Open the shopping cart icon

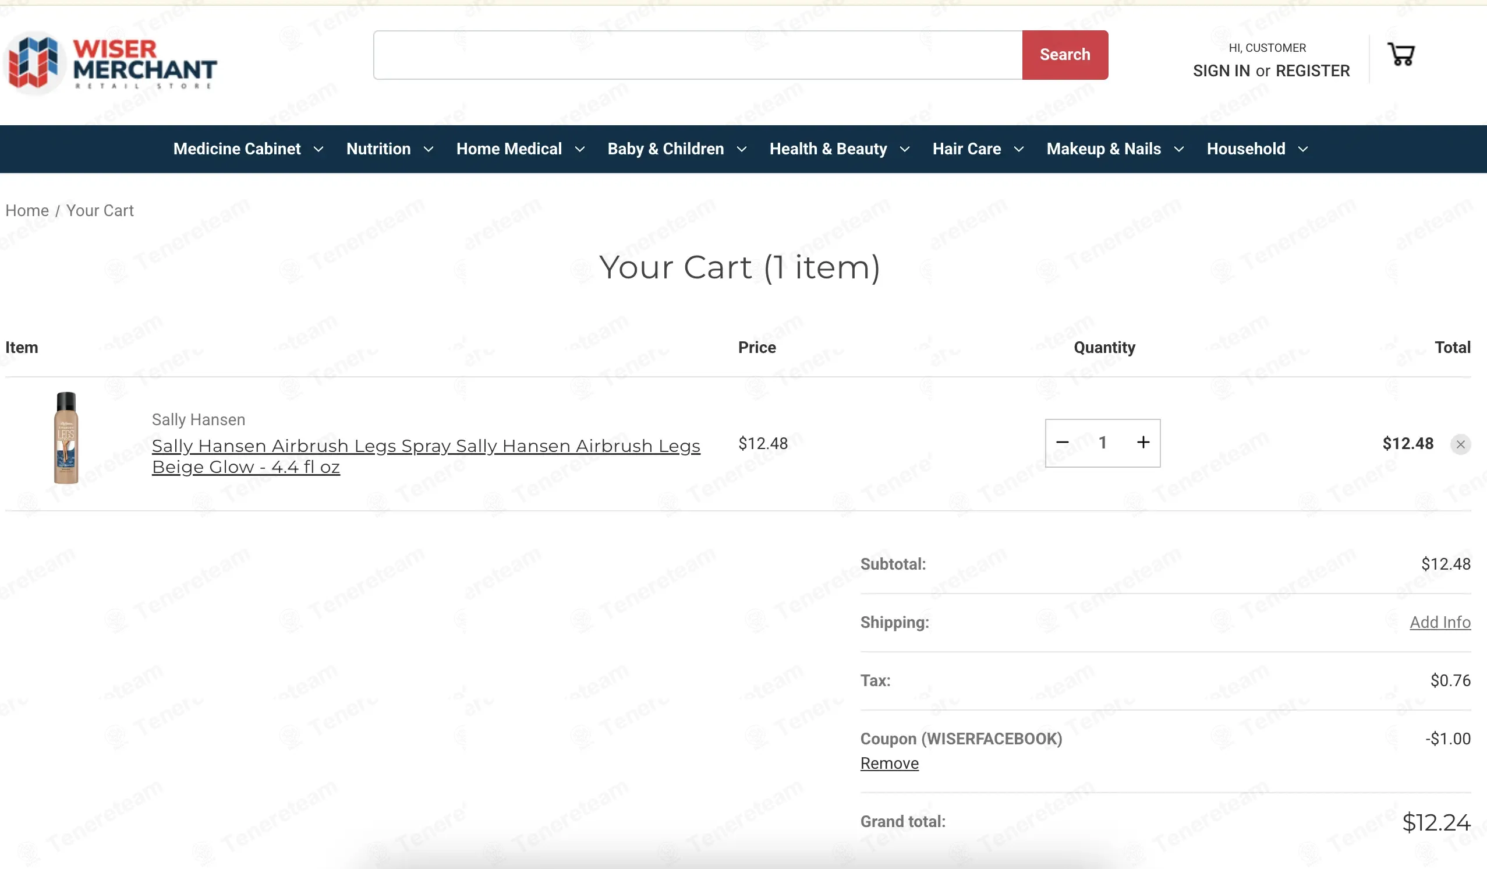[x=1401, y=54]
